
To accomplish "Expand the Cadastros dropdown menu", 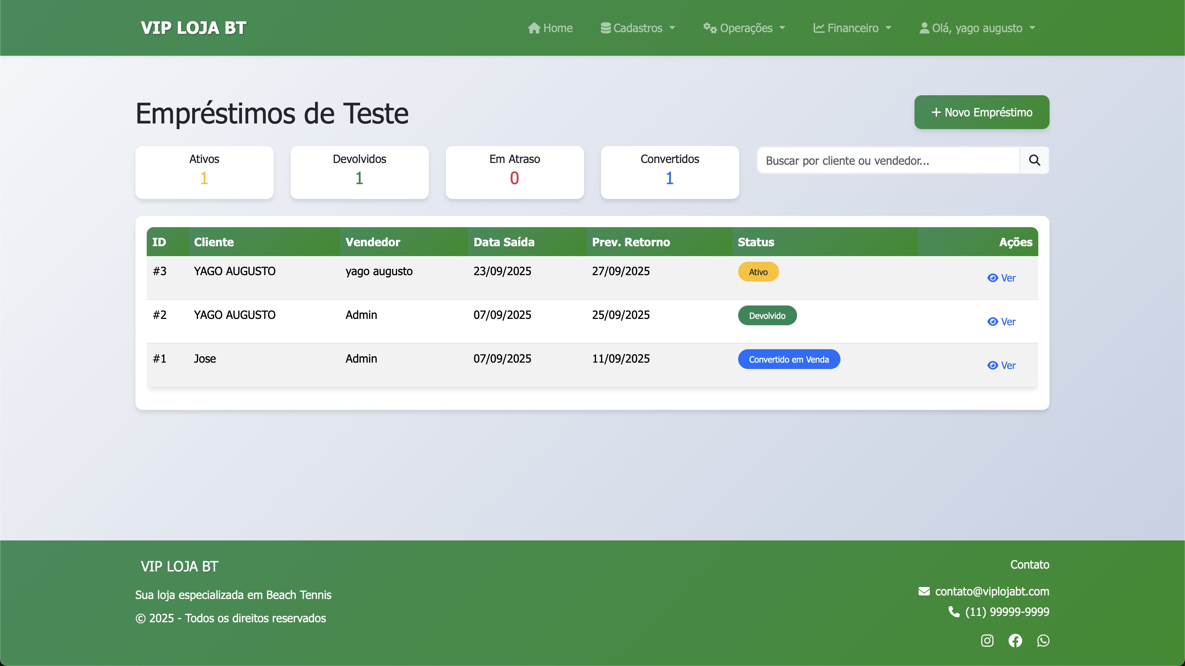I will tap(638, 28).
